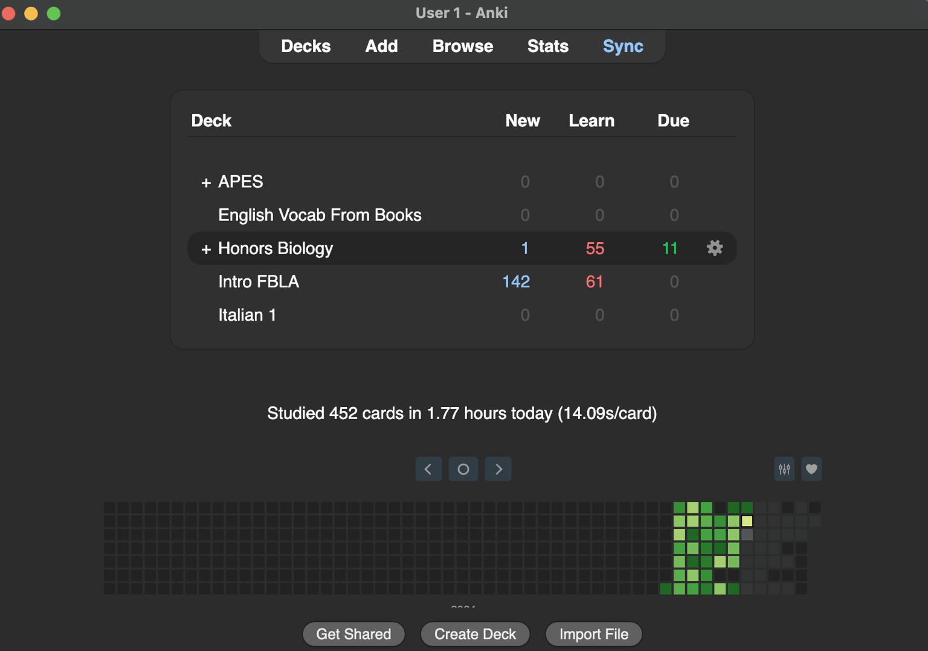Viewport: 928px width, 651px height.
Task: Click Import File button
Action: click(x=594, y=634)
